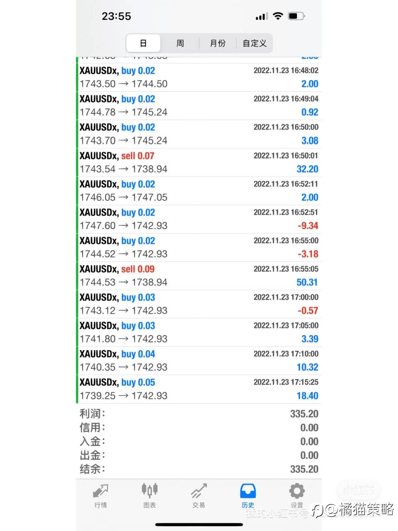Viewport: 398px width, 531px height.
Task: Tap the 利润 (Profit) total 335.20 row
Action: pos(199,414)
